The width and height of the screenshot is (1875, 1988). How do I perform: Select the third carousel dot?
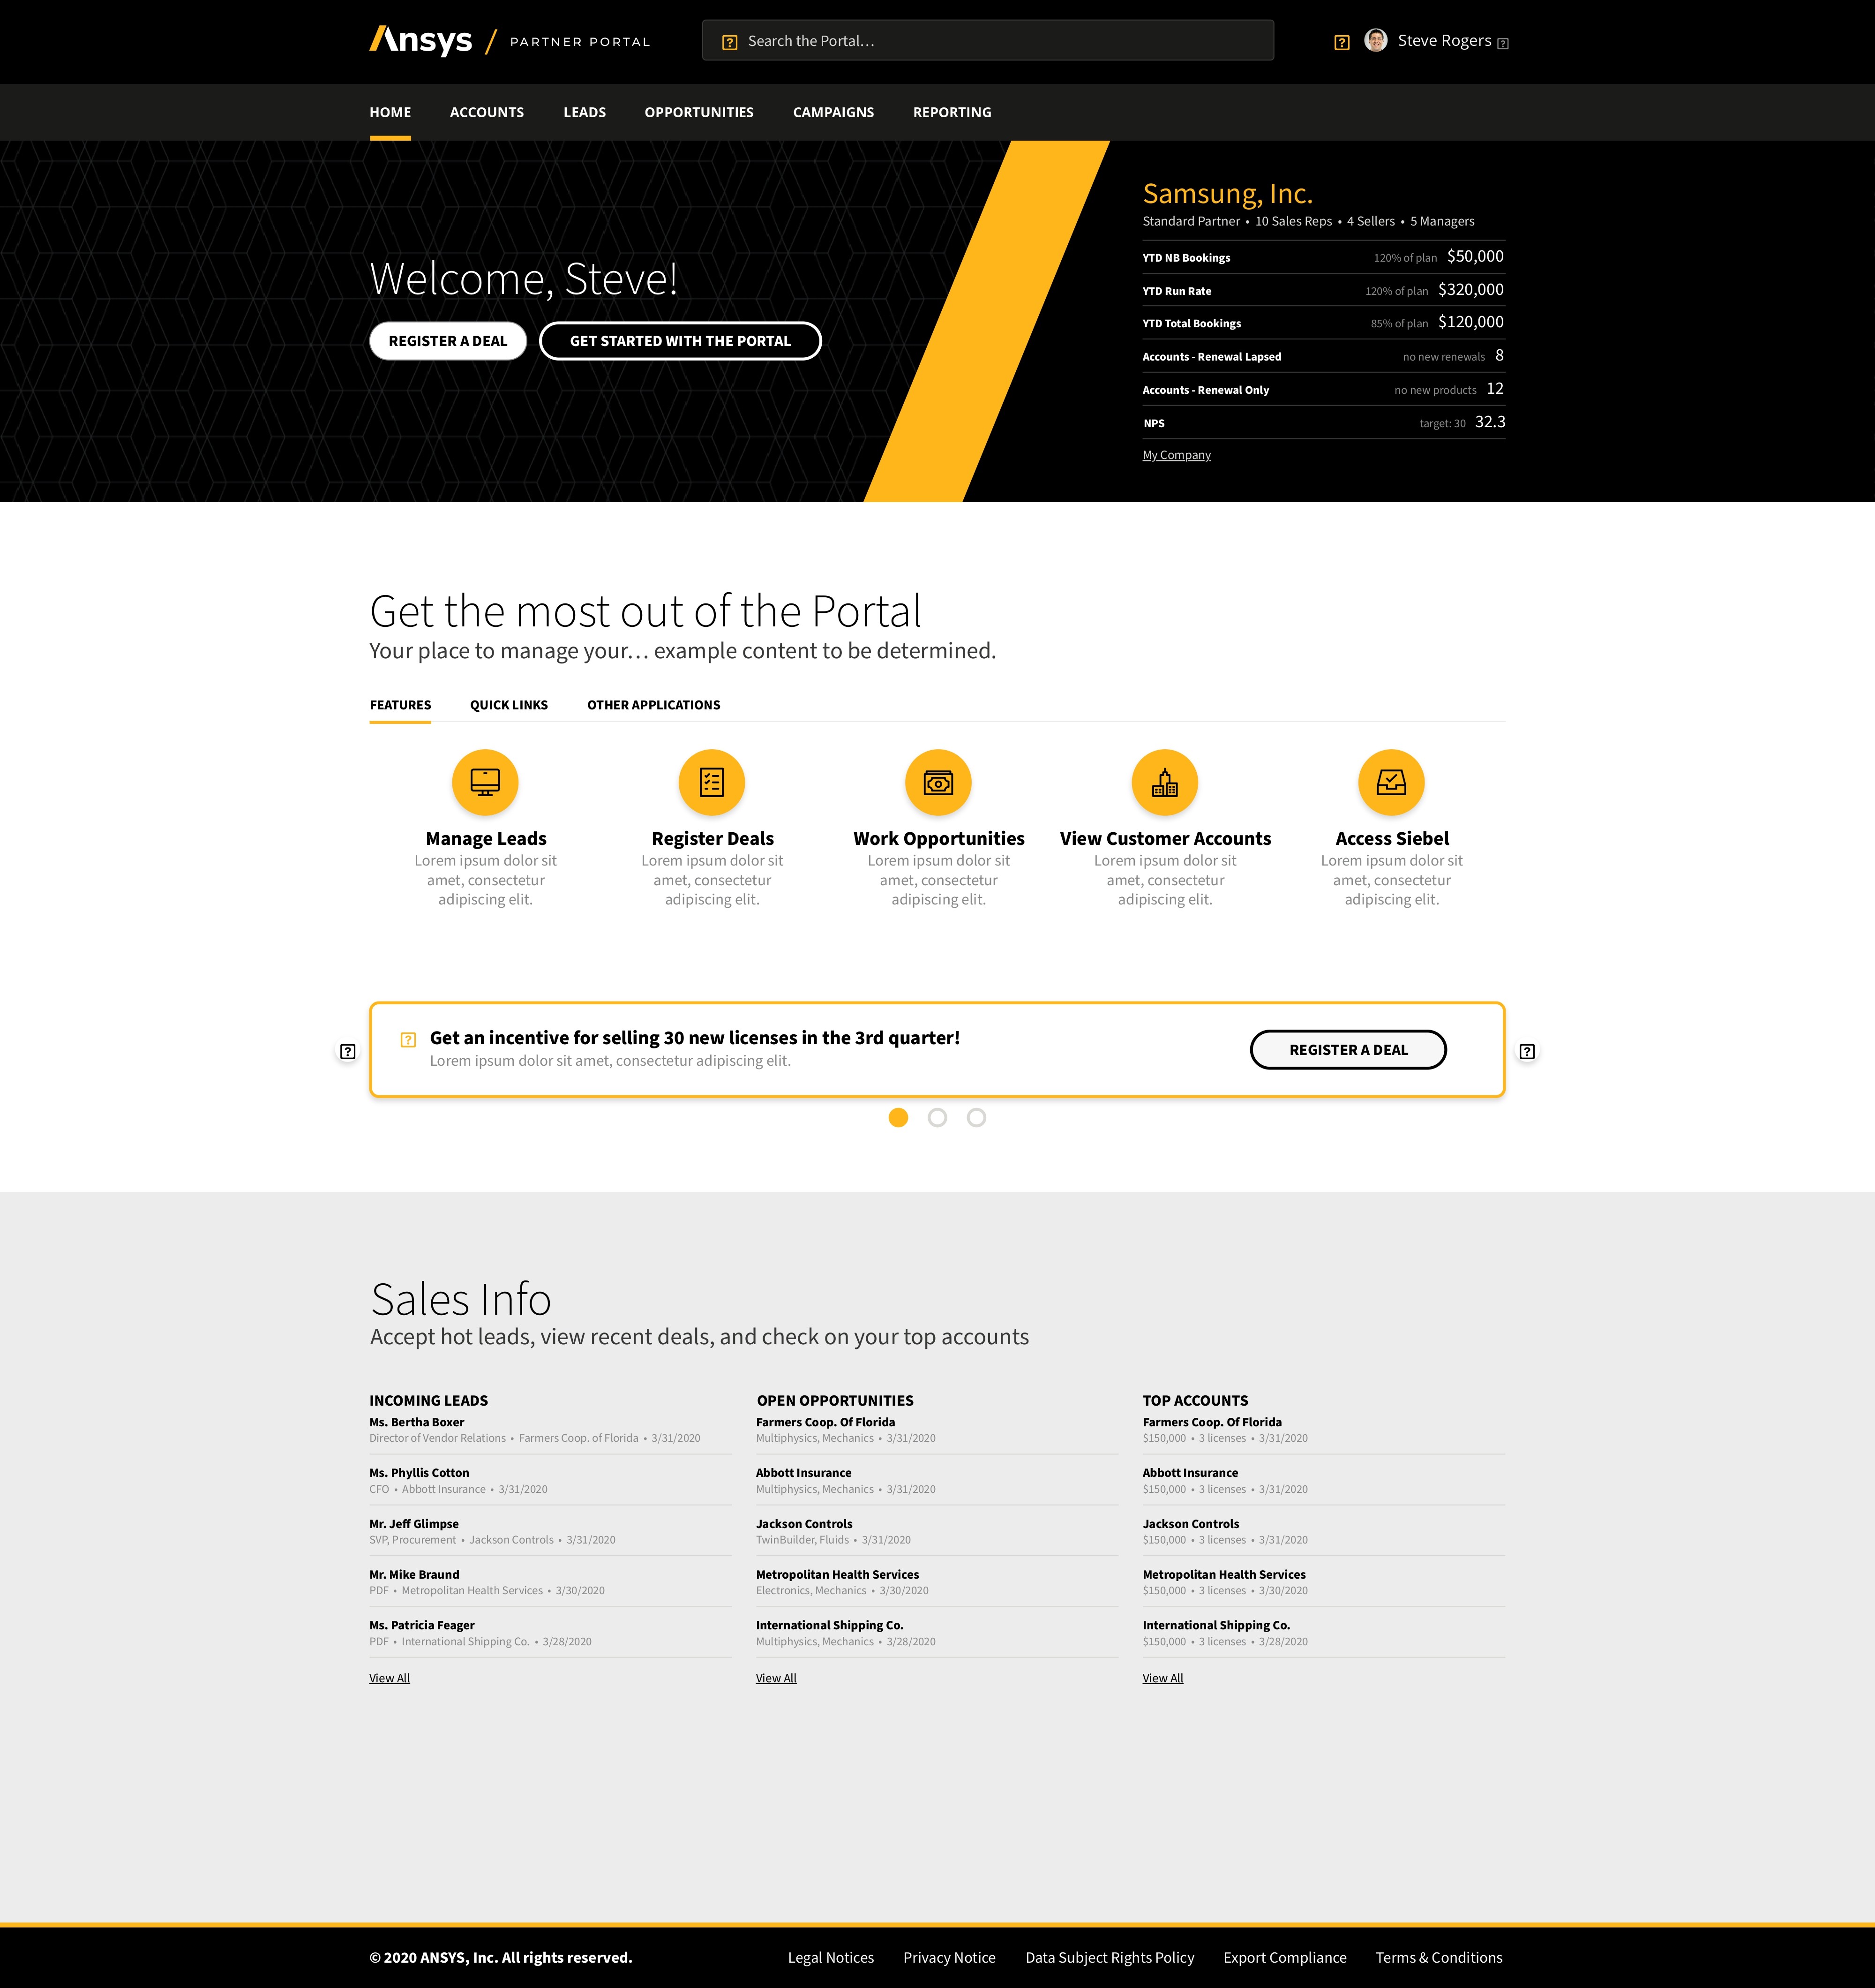coord(976,1117)
